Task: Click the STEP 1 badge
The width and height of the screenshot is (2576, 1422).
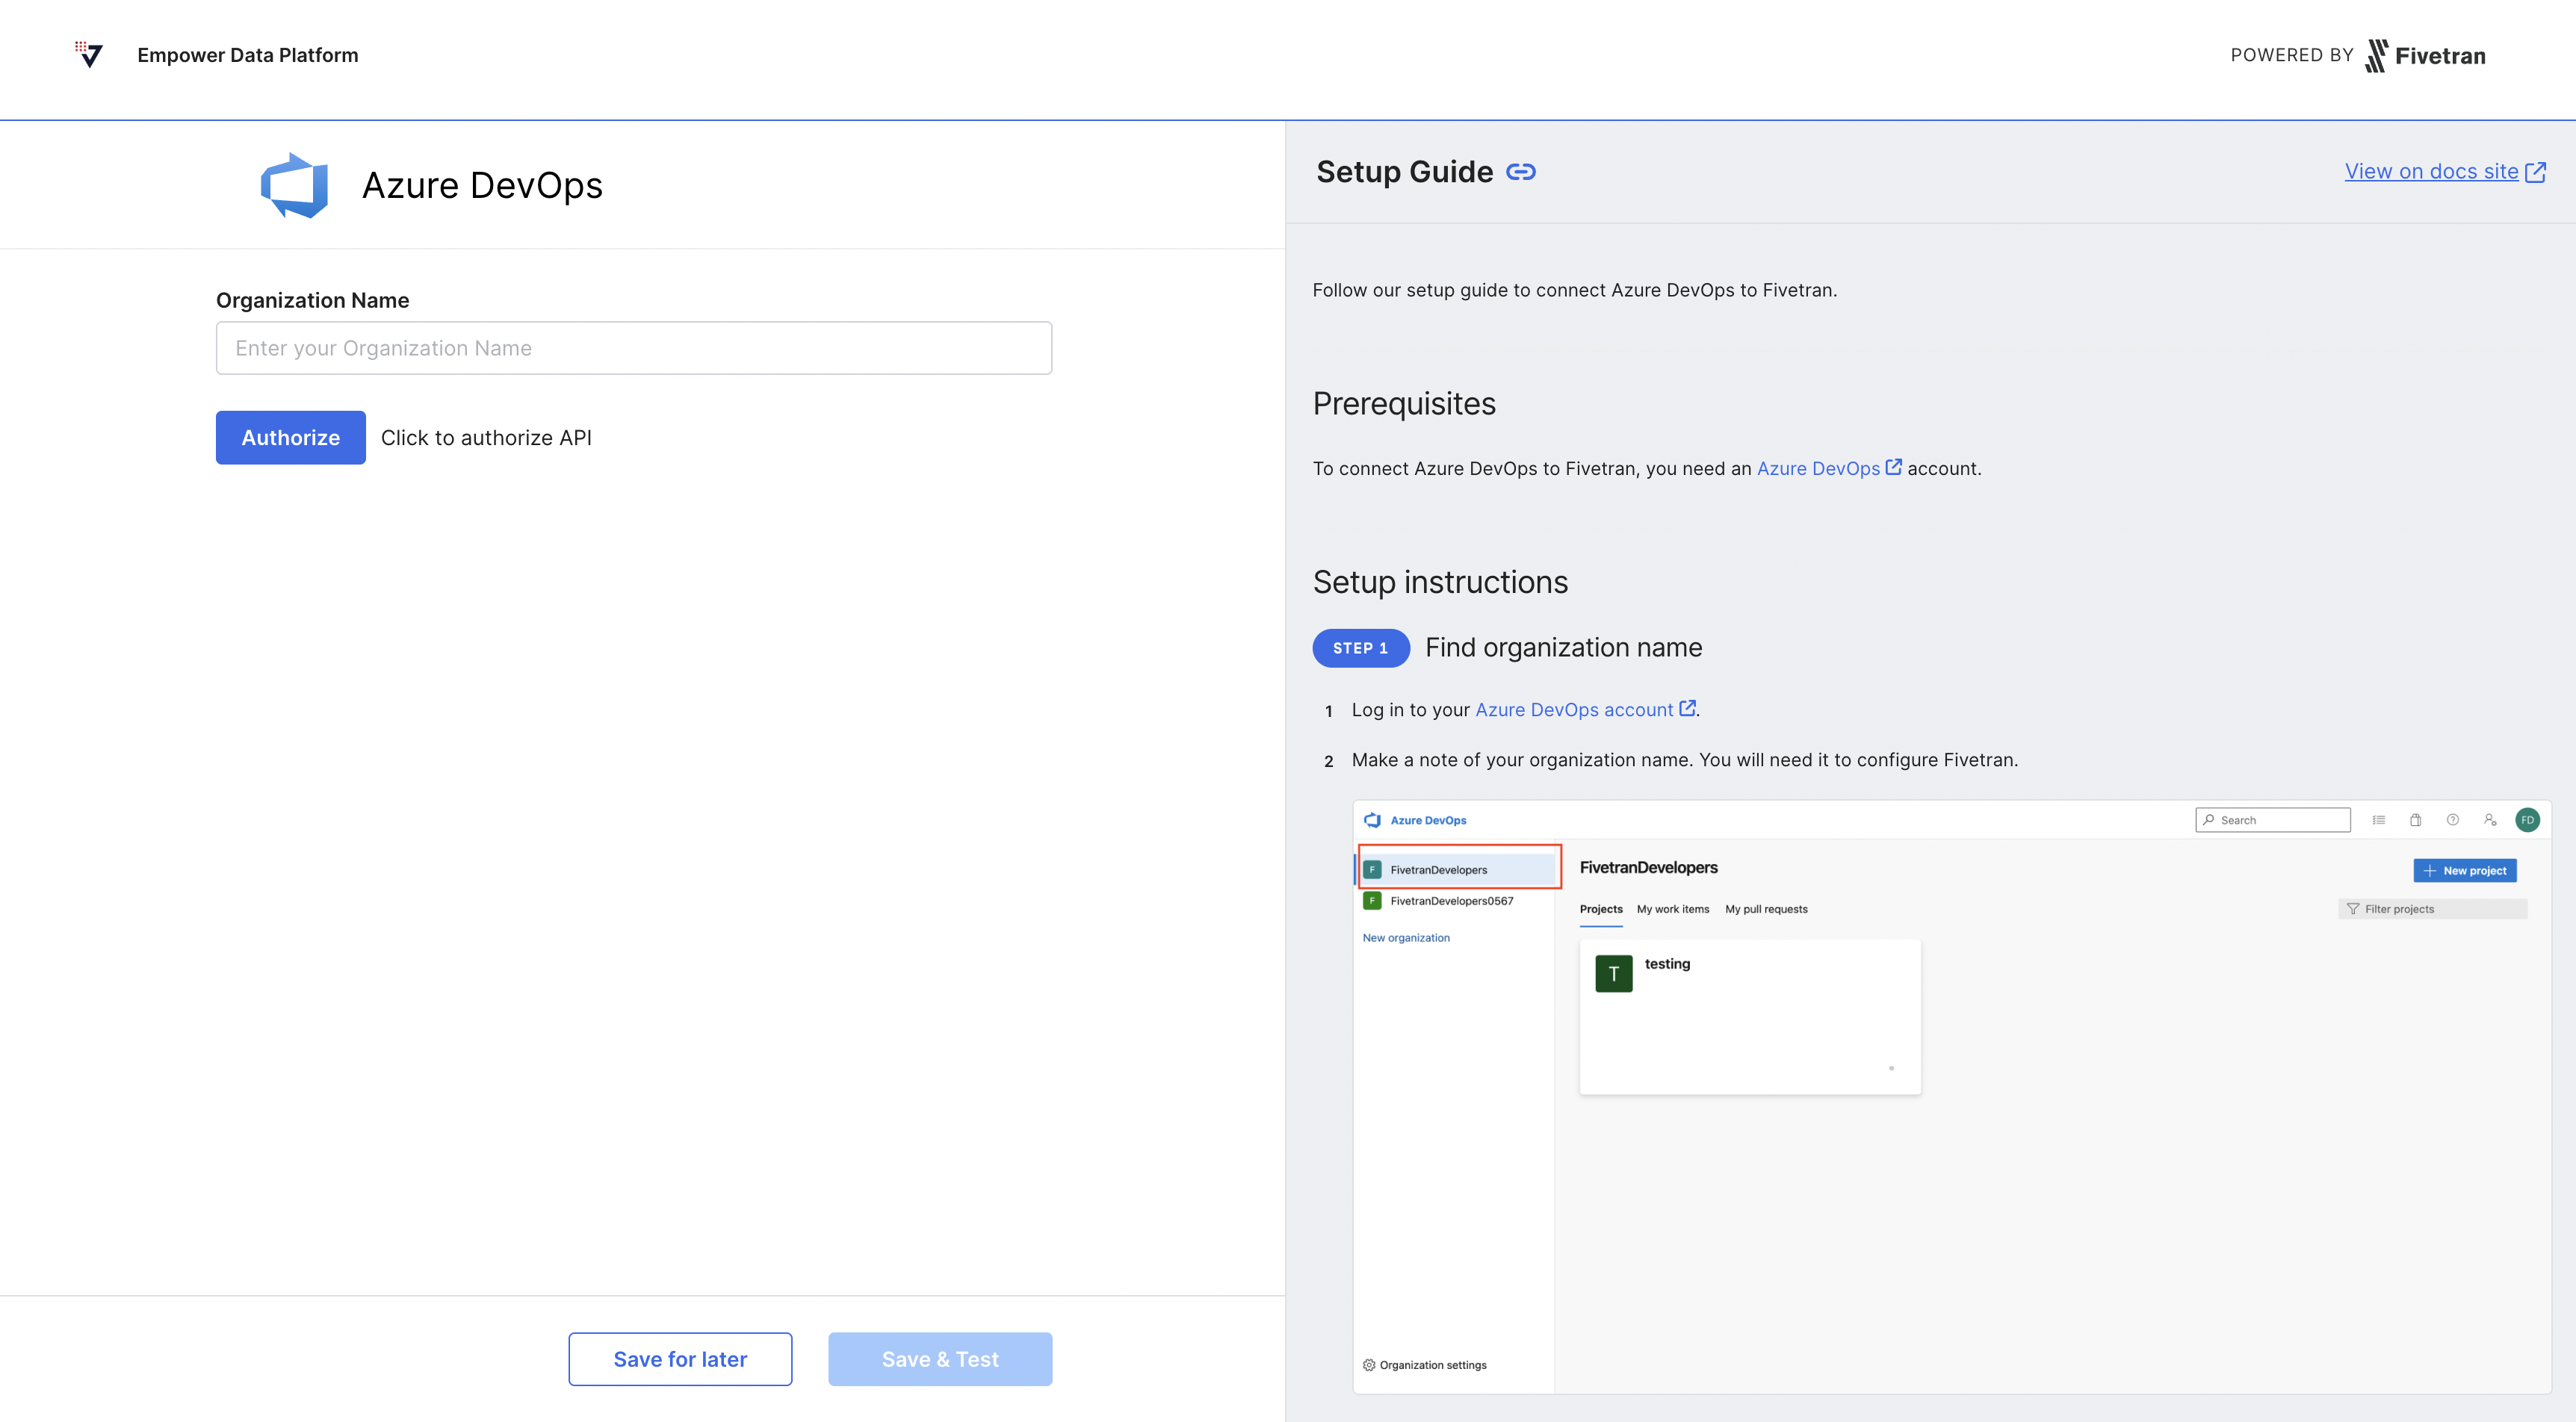Action: click(x=1360, y=648)
